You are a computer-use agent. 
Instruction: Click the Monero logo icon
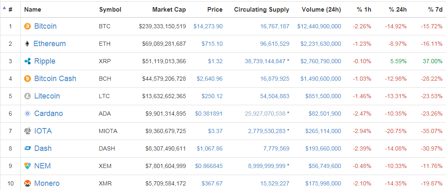click(x=28, y=183)
